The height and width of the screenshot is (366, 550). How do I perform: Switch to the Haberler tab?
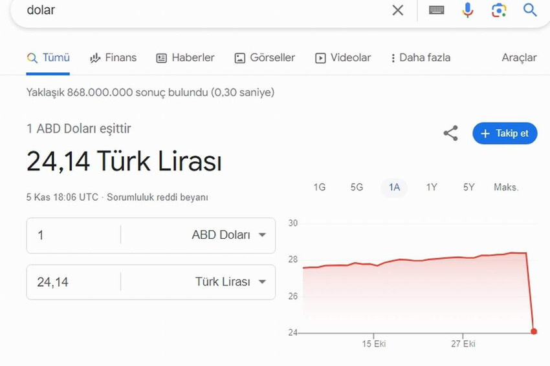(185, 58)
